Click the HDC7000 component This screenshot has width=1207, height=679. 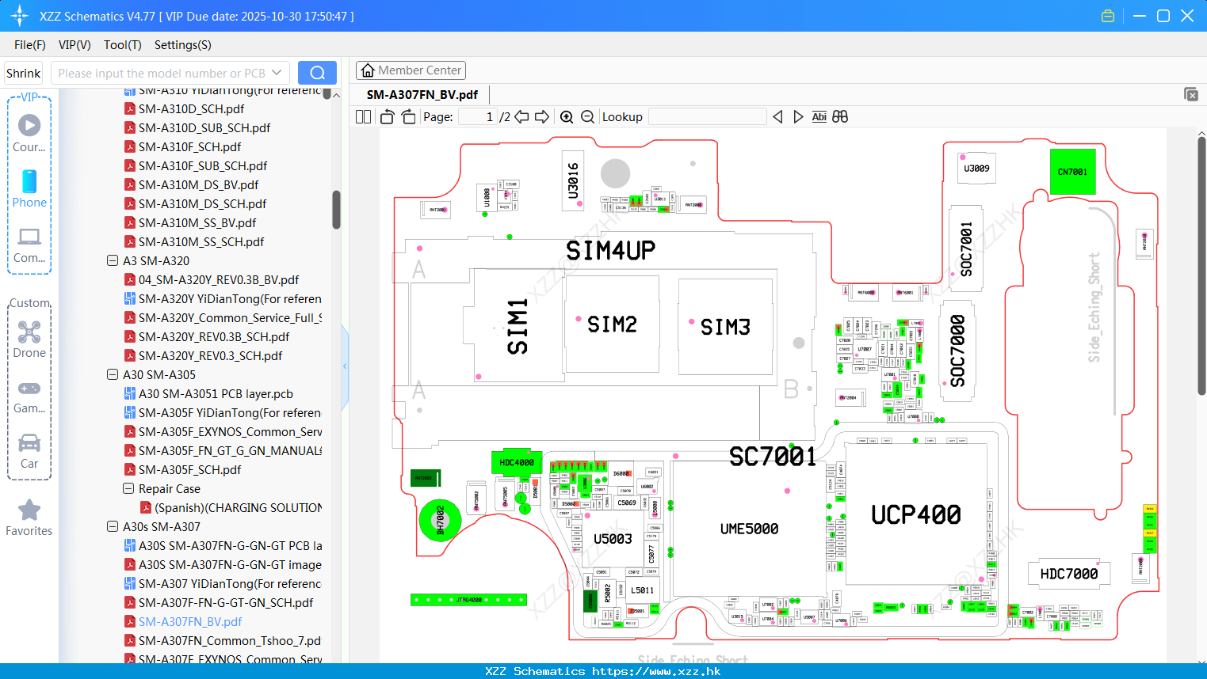point(1069,574)
